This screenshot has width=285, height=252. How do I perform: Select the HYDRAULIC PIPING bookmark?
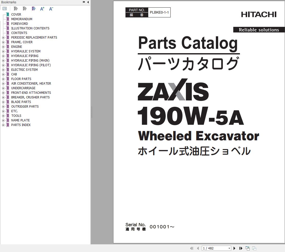25,56
